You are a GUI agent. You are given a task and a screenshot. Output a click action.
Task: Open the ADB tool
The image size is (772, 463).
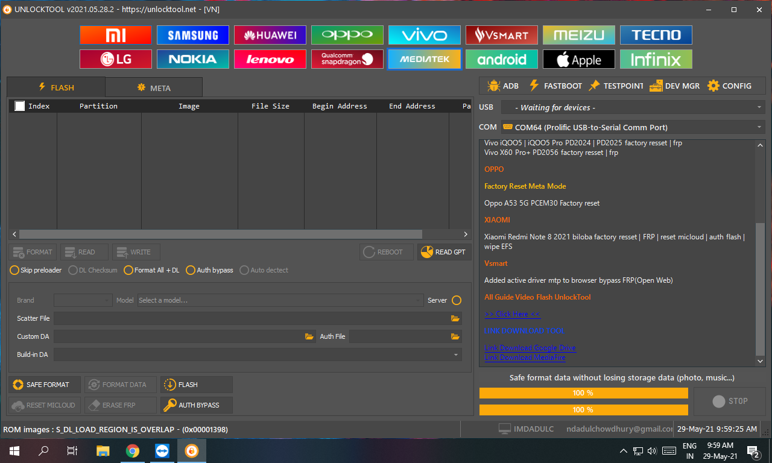point(503,86)
